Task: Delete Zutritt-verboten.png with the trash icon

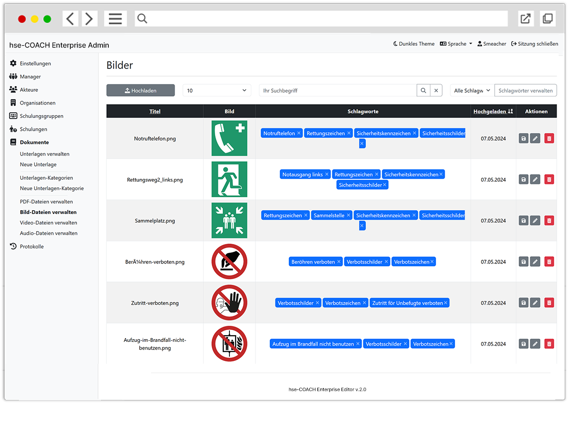Action: pos(549,303)
